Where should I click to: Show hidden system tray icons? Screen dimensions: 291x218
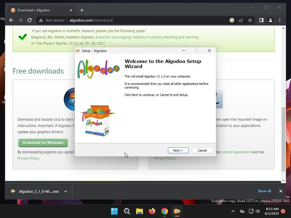233,211
